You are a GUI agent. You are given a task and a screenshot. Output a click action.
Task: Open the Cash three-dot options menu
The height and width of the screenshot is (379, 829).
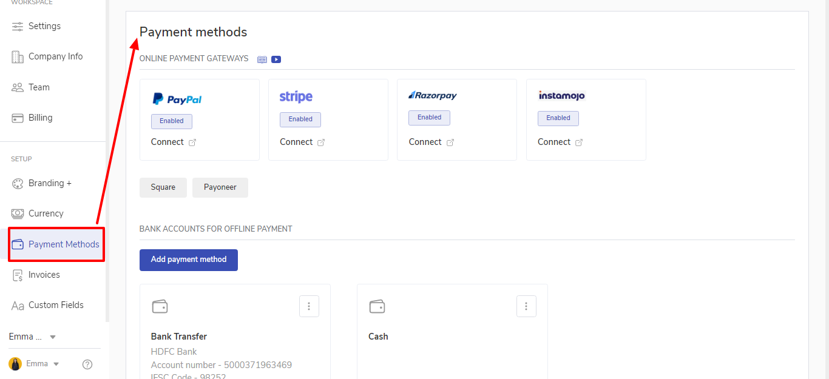click(x=526, y=306)
